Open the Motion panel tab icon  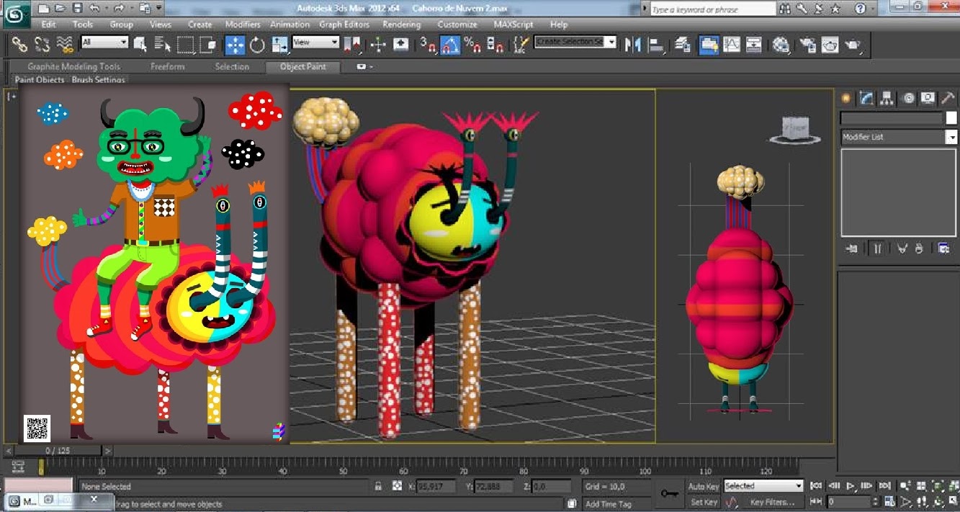point(909,99)
